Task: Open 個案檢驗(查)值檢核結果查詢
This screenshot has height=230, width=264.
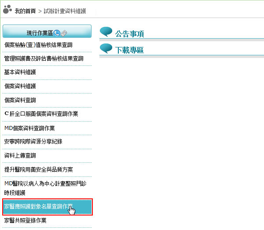Action: point(38,45)
